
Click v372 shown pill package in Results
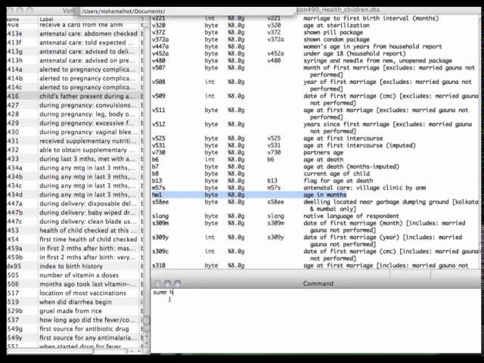(x=257, y=33)
